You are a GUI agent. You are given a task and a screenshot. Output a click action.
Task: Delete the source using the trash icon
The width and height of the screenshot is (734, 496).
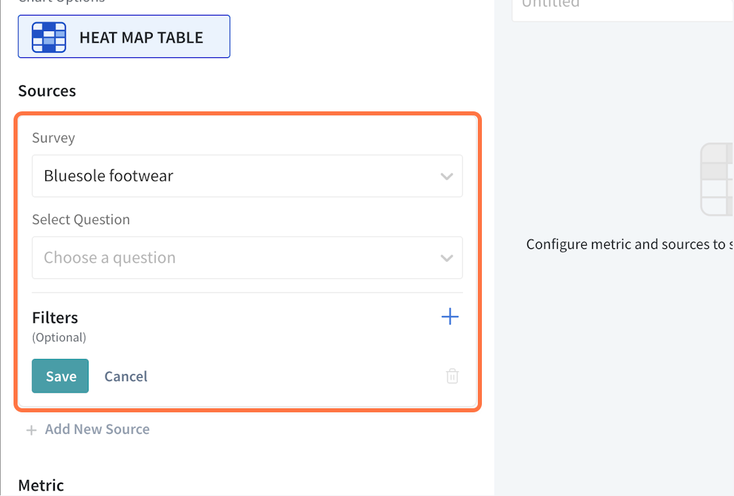[x=452, y=377]
